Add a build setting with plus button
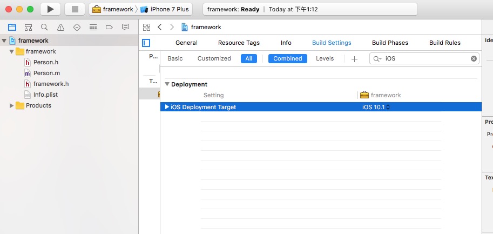 click(x=354, y=59)
